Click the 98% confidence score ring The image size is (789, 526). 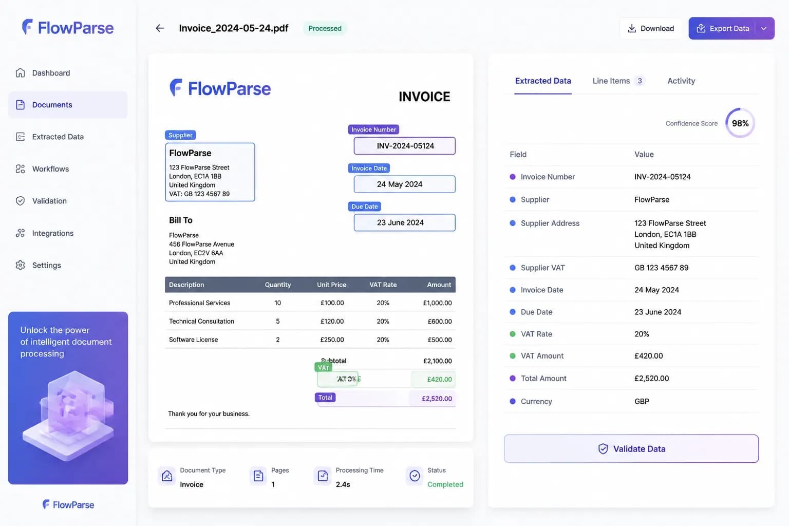coord(740,123)
